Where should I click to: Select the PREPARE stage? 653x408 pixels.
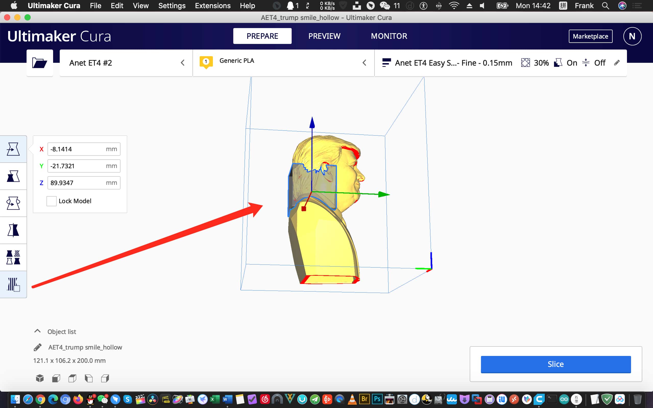pos(262,36)
